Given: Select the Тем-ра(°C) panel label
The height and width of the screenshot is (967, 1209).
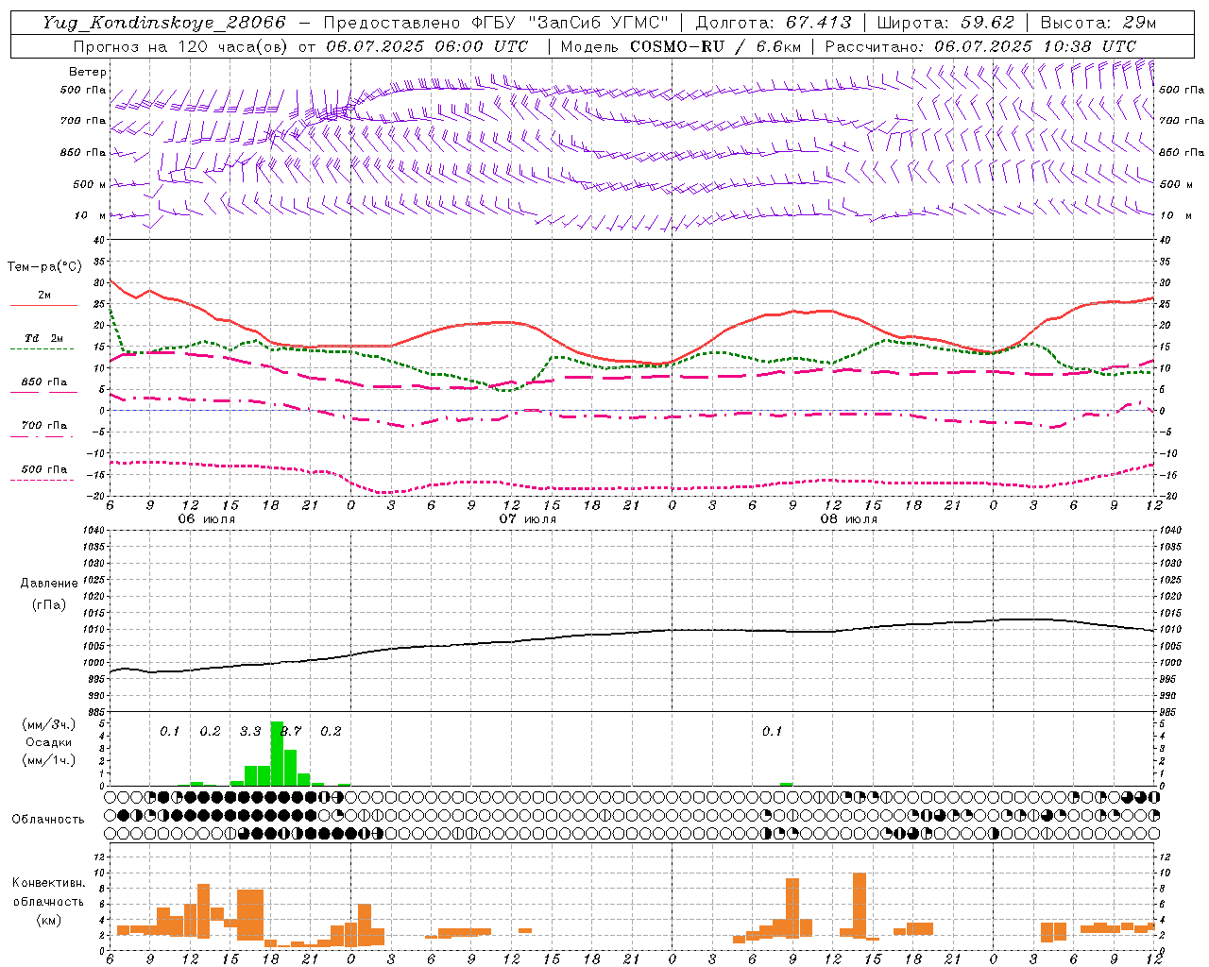Looking at the screenshot, I should (x=44, y=267).
